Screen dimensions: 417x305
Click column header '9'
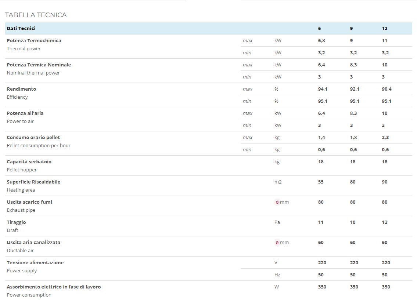(x=351, y=29)
